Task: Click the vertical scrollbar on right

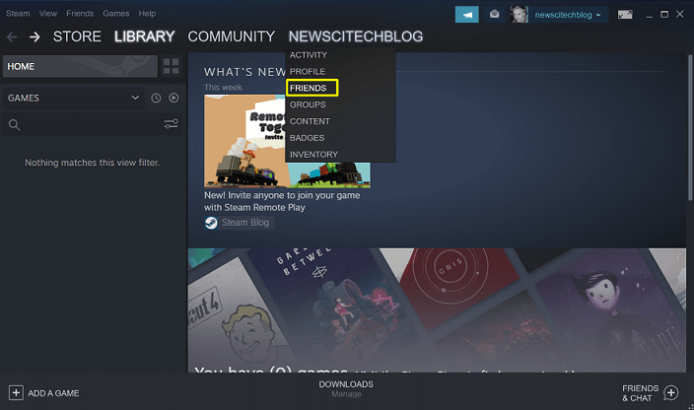Action: pos(690,128)
